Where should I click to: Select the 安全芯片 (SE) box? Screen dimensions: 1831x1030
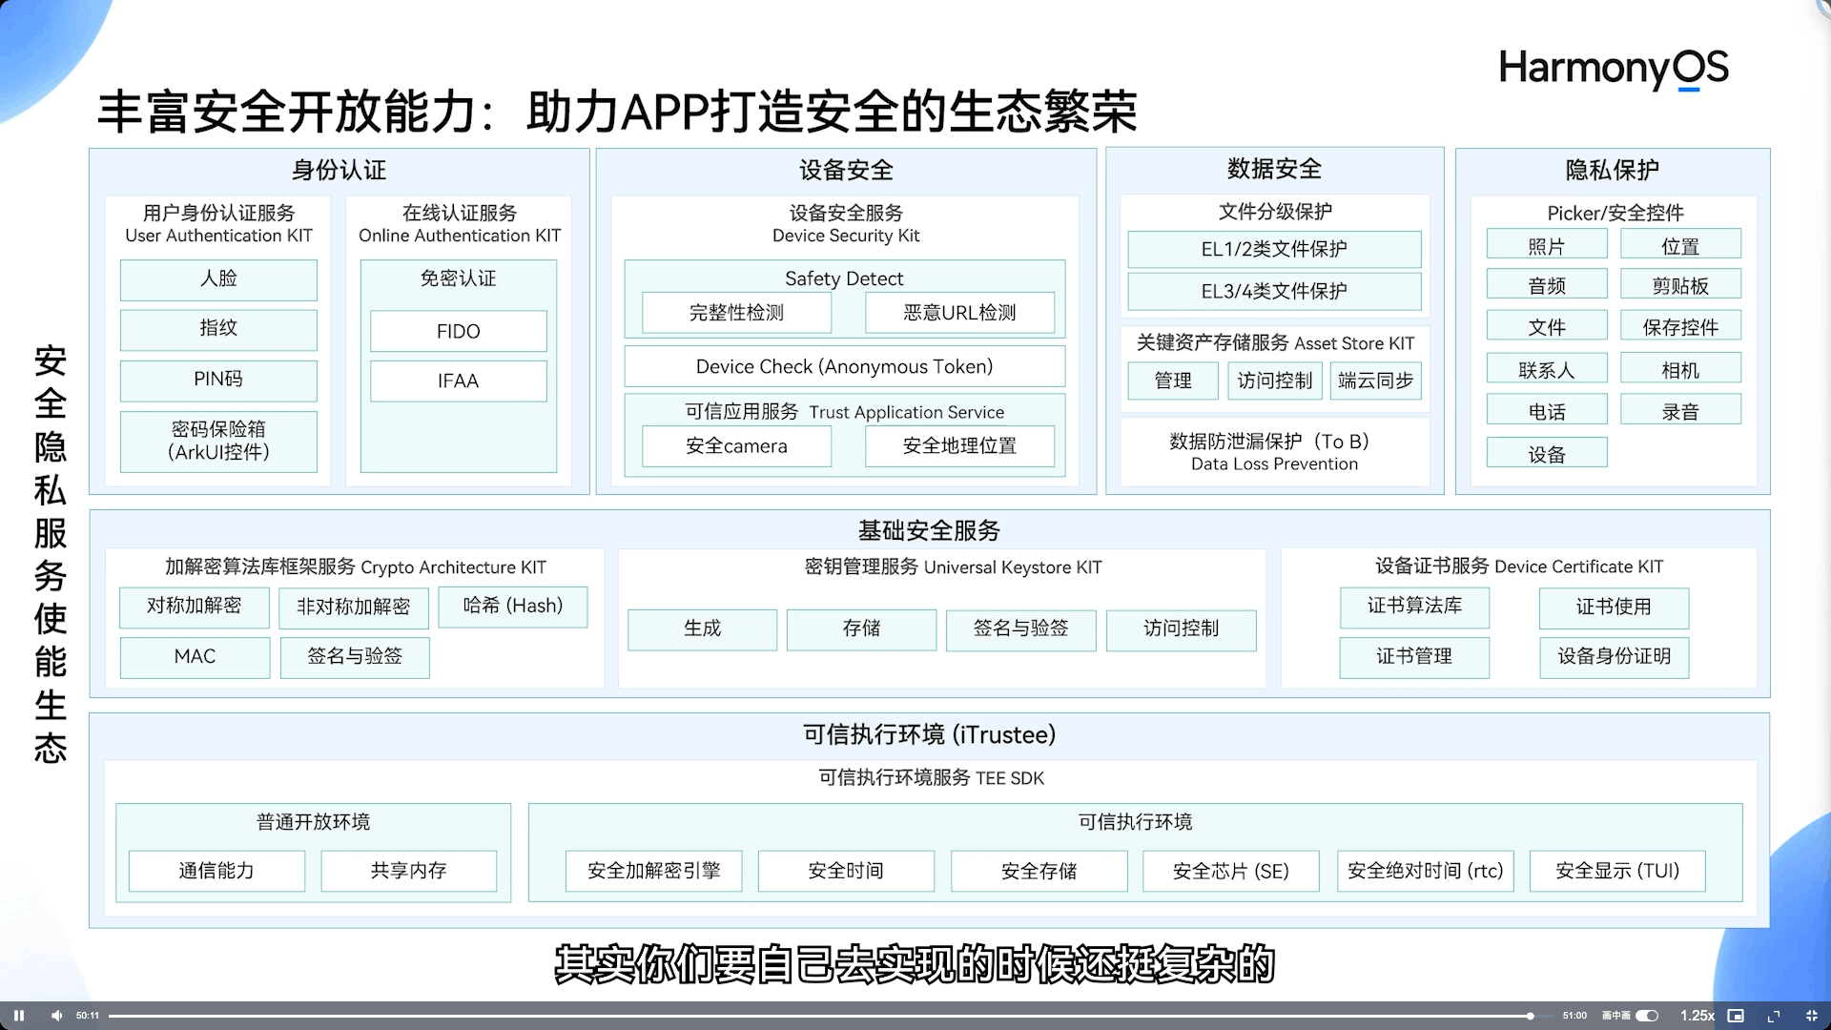click(1230, 871)
